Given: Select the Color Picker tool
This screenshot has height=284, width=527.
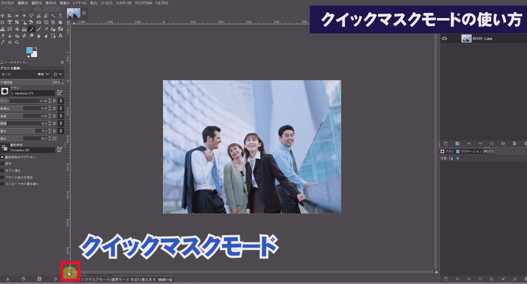Looking at the screenshot, I should click(x=3, y=42).
